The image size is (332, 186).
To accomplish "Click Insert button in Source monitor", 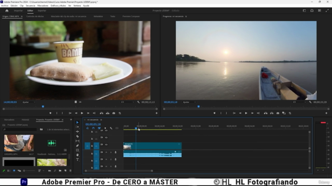I will [x=102, y=113].
